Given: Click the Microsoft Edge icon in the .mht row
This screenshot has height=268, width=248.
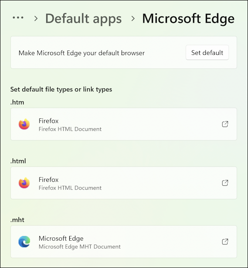Looking at the screenshot, I should (x=24, y=241).
